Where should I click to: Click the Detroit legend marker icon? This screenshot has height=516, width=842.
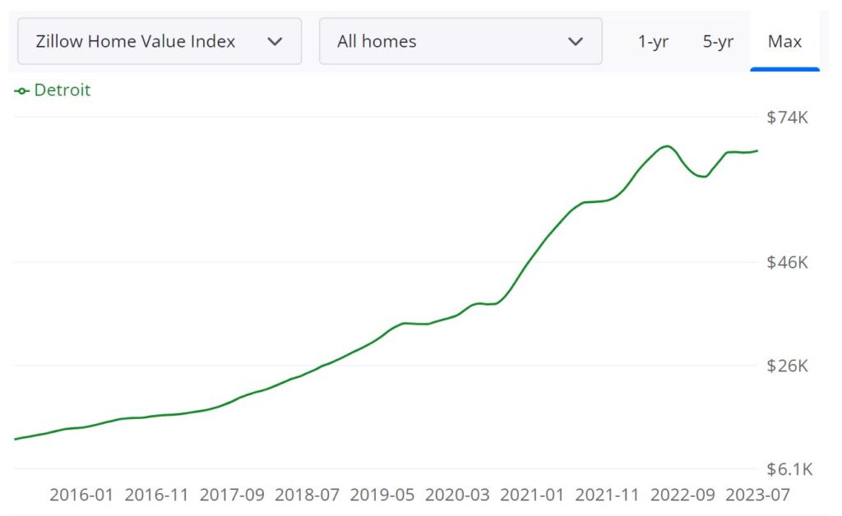pos(21,90)
